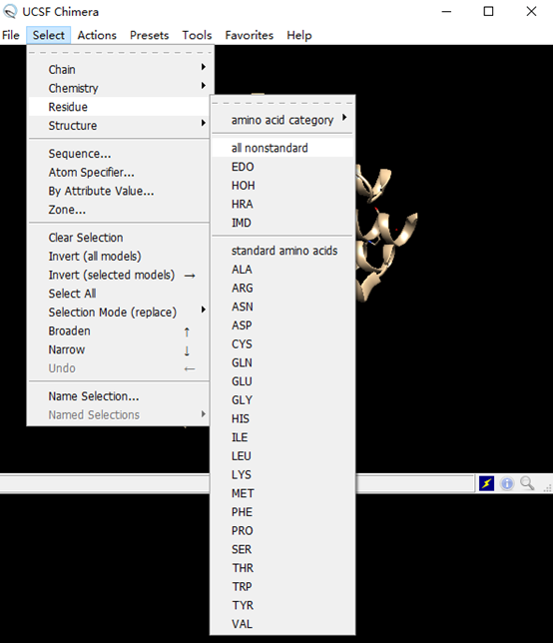Open the Structure submenu arrow
The image size is (553, 643).
point(203,123)
